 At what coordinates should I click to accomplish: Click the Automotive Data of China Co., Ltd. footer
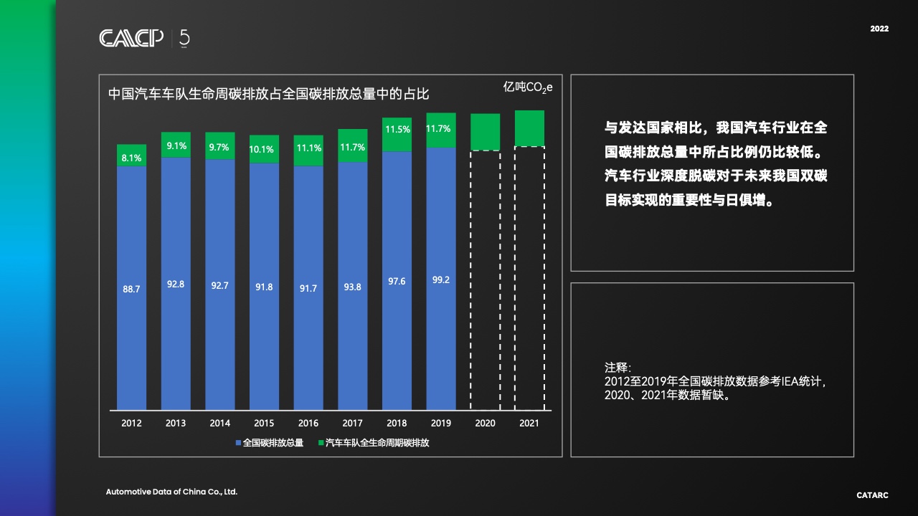coord(171,492)
